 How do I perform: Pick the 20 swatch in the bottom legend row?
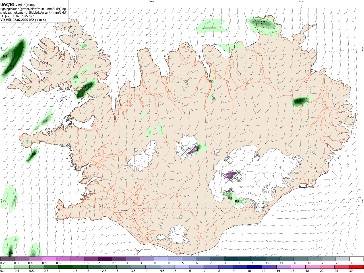327,267
